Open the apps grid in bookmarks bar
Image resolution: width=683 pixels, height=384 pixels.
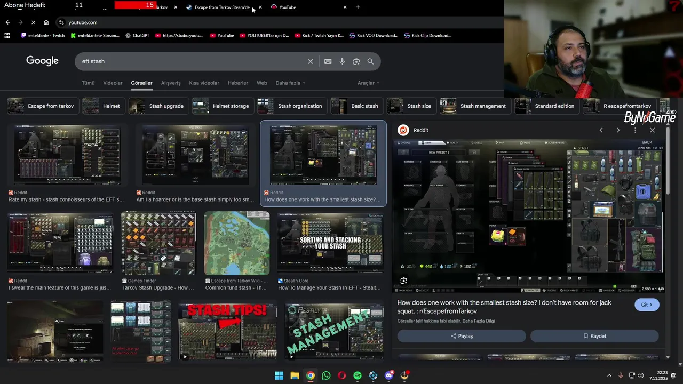coord(7,36)
